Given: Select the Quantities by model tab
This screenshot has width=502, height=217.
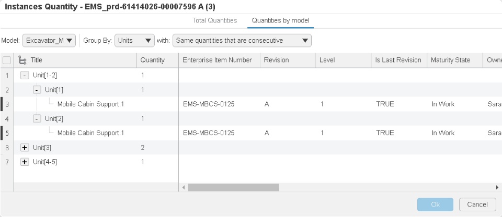Looking at the screenshot, I should (281, 20).
